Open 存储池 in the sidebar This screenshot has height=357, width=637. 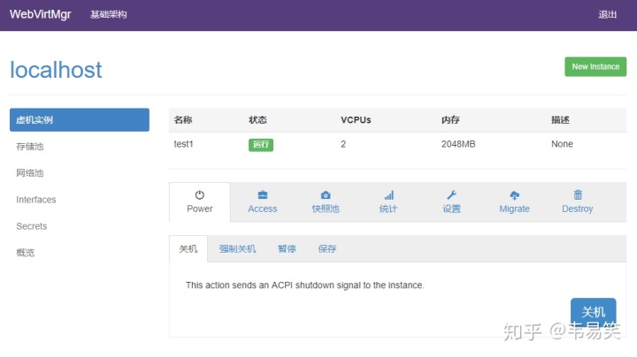click(30, 147)
